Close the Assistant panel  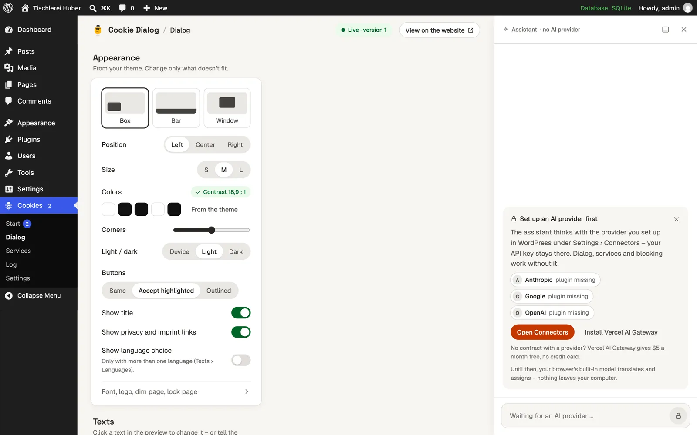684,30
